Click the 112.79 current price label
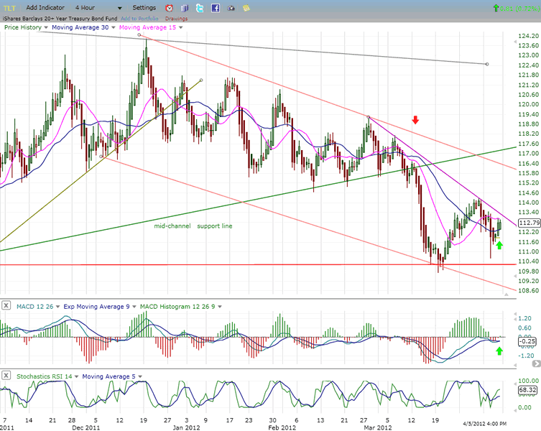Image resolution: width=541 pixels, height=431 pixels. 528,223
